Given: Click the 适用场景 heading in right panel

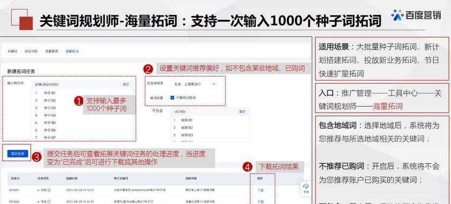Looking at the screenshot, I should pos(334,47).
